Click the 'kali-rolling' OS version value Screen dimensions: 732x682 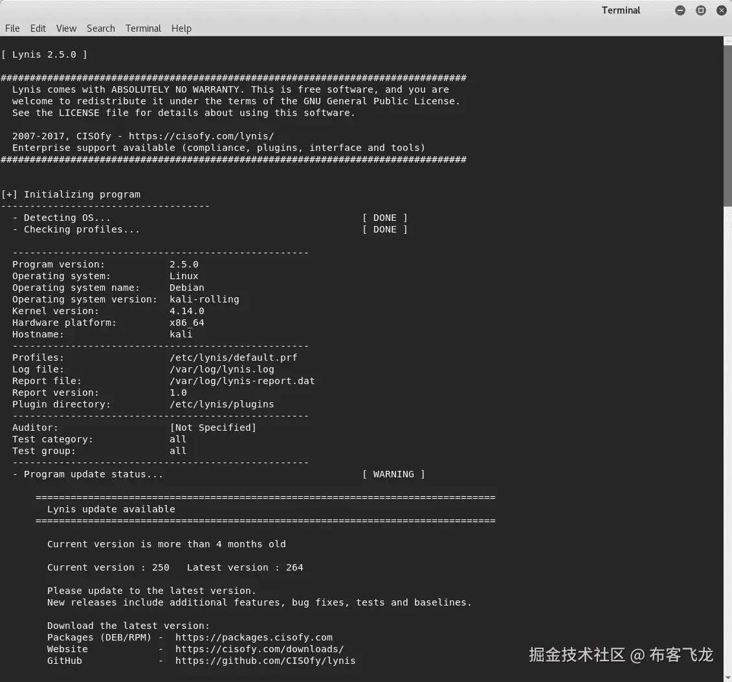tap(205, 299)
